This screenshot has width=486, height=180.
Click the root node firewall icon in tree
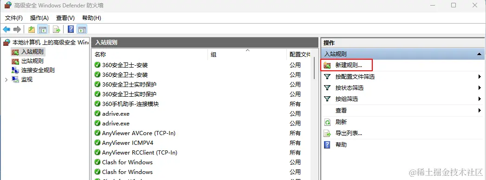pyautogui.click(x=7, y=42)
